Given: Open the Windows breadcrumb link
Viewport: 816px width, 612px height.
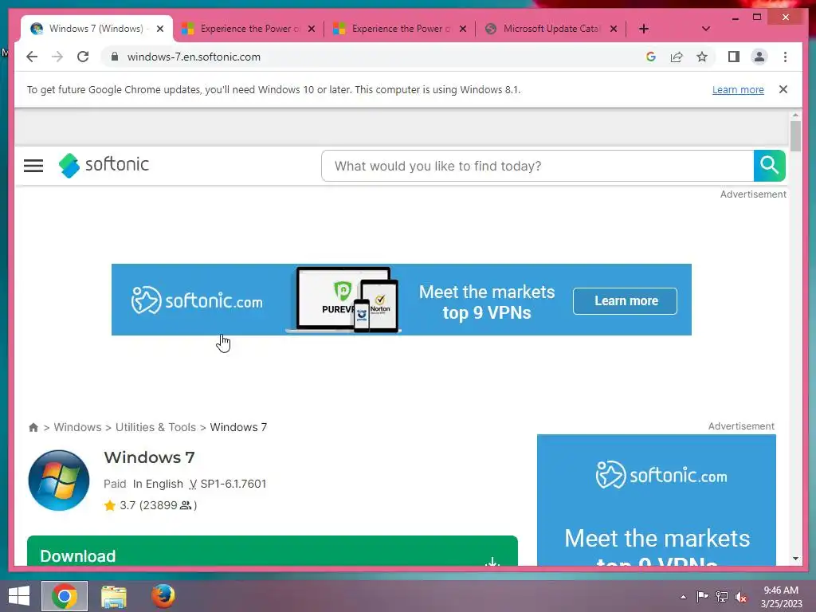Looking at the screenshot, I should [77, 427].
